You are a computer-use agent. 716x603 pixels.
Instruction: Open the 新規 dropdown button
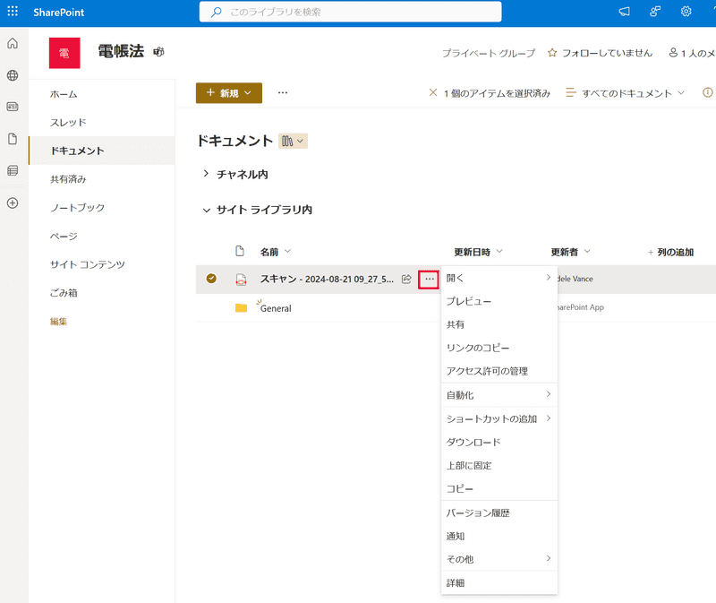point(228,93)
